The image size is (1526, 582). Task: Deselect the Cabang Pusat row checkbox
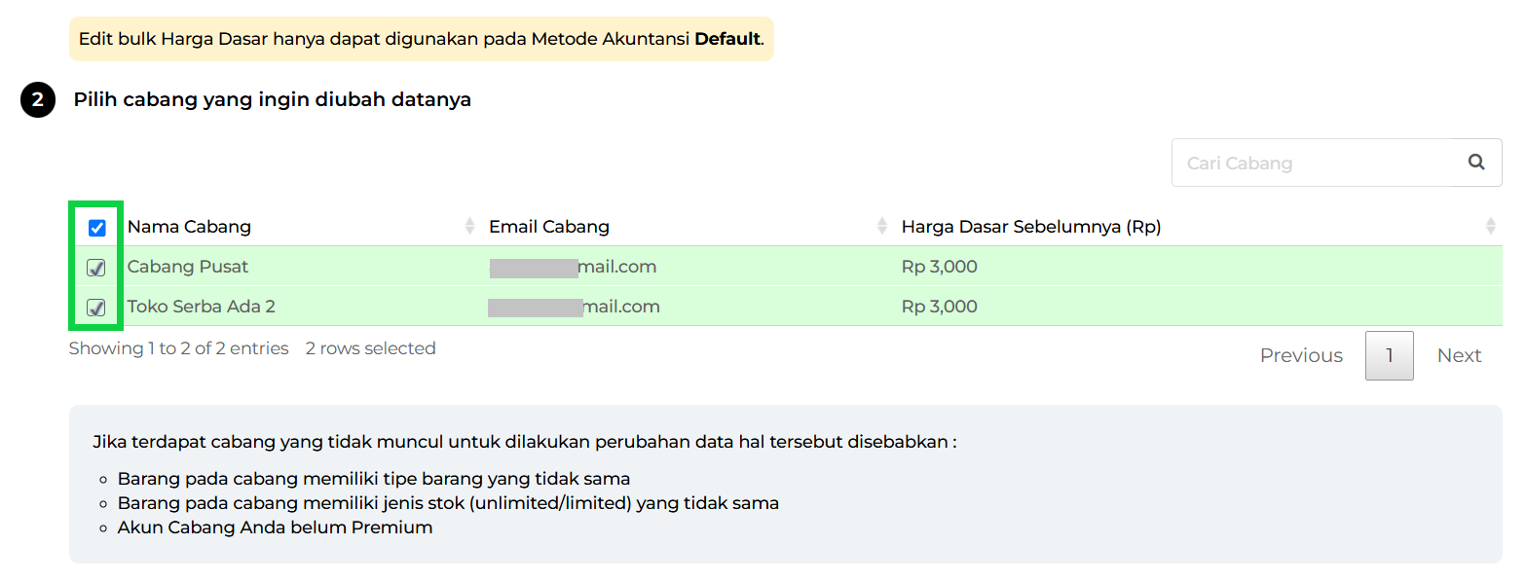coord(96,268)
